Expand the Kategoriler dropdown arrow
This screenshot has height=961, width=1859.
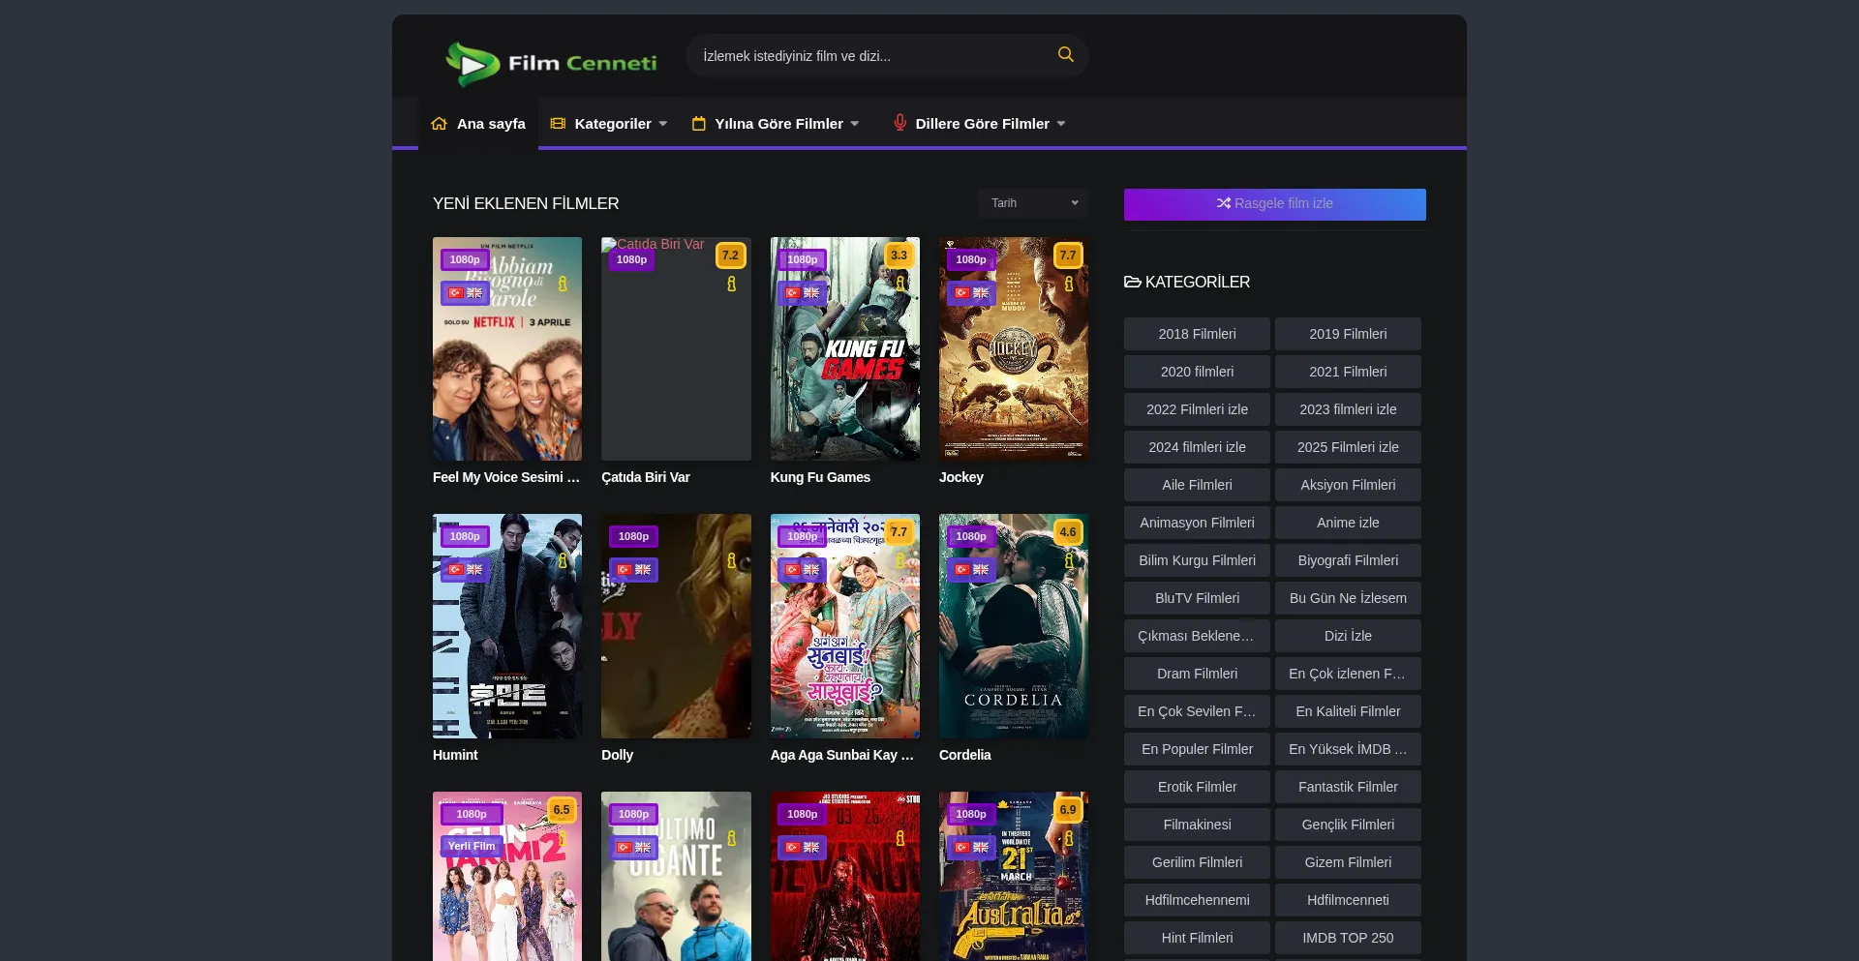tap(663, 124)
